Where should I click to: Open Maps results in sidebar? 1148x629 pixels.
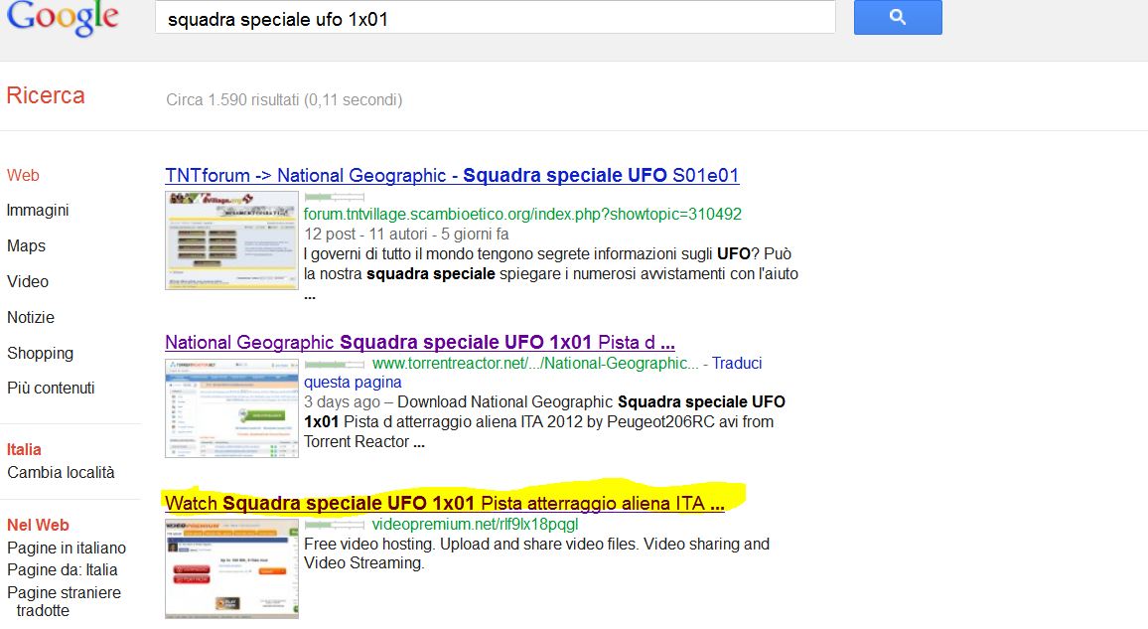tap(27, 246)
